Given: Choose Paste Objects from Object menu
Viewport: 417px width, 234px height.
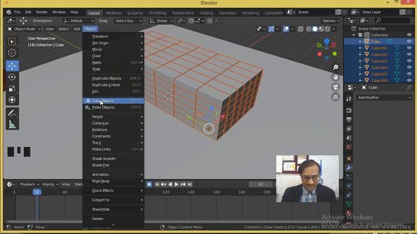Looking at the screenshot, I should click(x=113, y=107).
